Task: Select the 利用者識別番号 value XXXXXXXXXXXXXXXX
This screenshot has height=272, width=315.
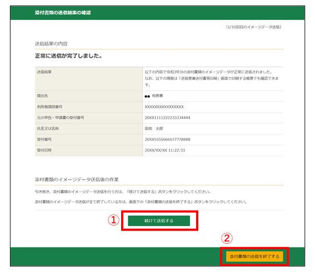Action: [x=164, y=107]
